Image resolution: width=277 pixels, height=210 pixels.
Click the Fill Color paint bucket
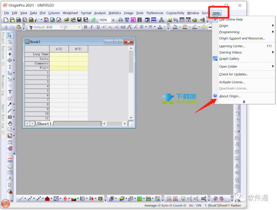(175, 27)
